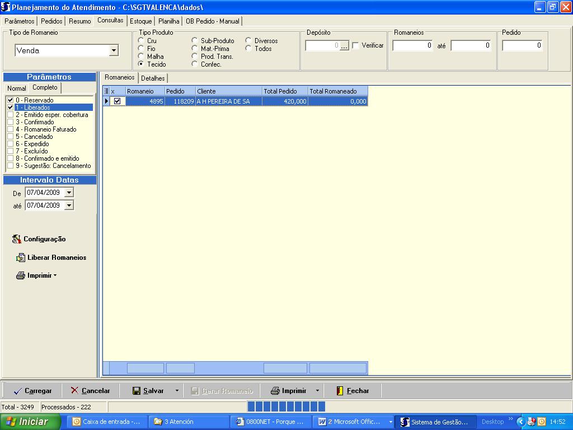Screen dimensions: 573x430
Task: Click the Salvar floppy disk icon
Action: (137, 391)
